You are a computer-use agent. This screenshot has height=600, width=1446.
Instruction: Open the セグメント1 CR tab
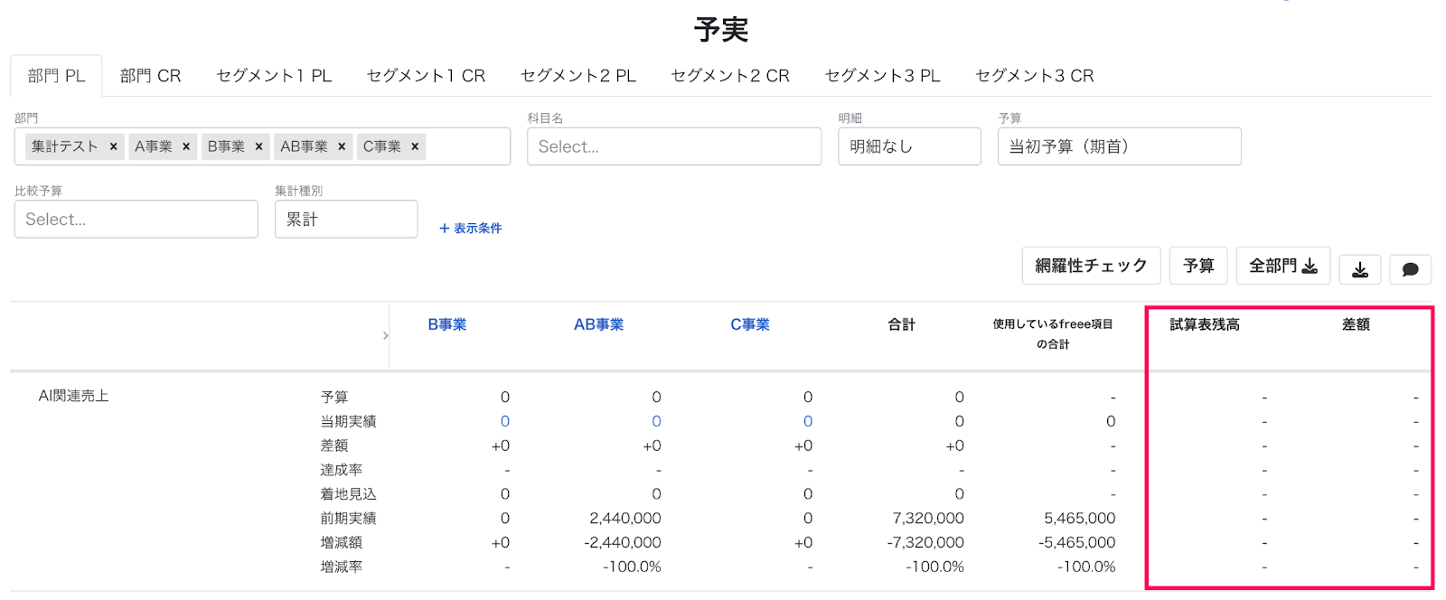426,76
